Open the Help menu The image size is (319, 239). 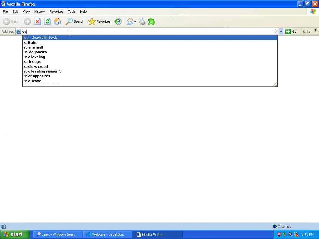(83, 12)
